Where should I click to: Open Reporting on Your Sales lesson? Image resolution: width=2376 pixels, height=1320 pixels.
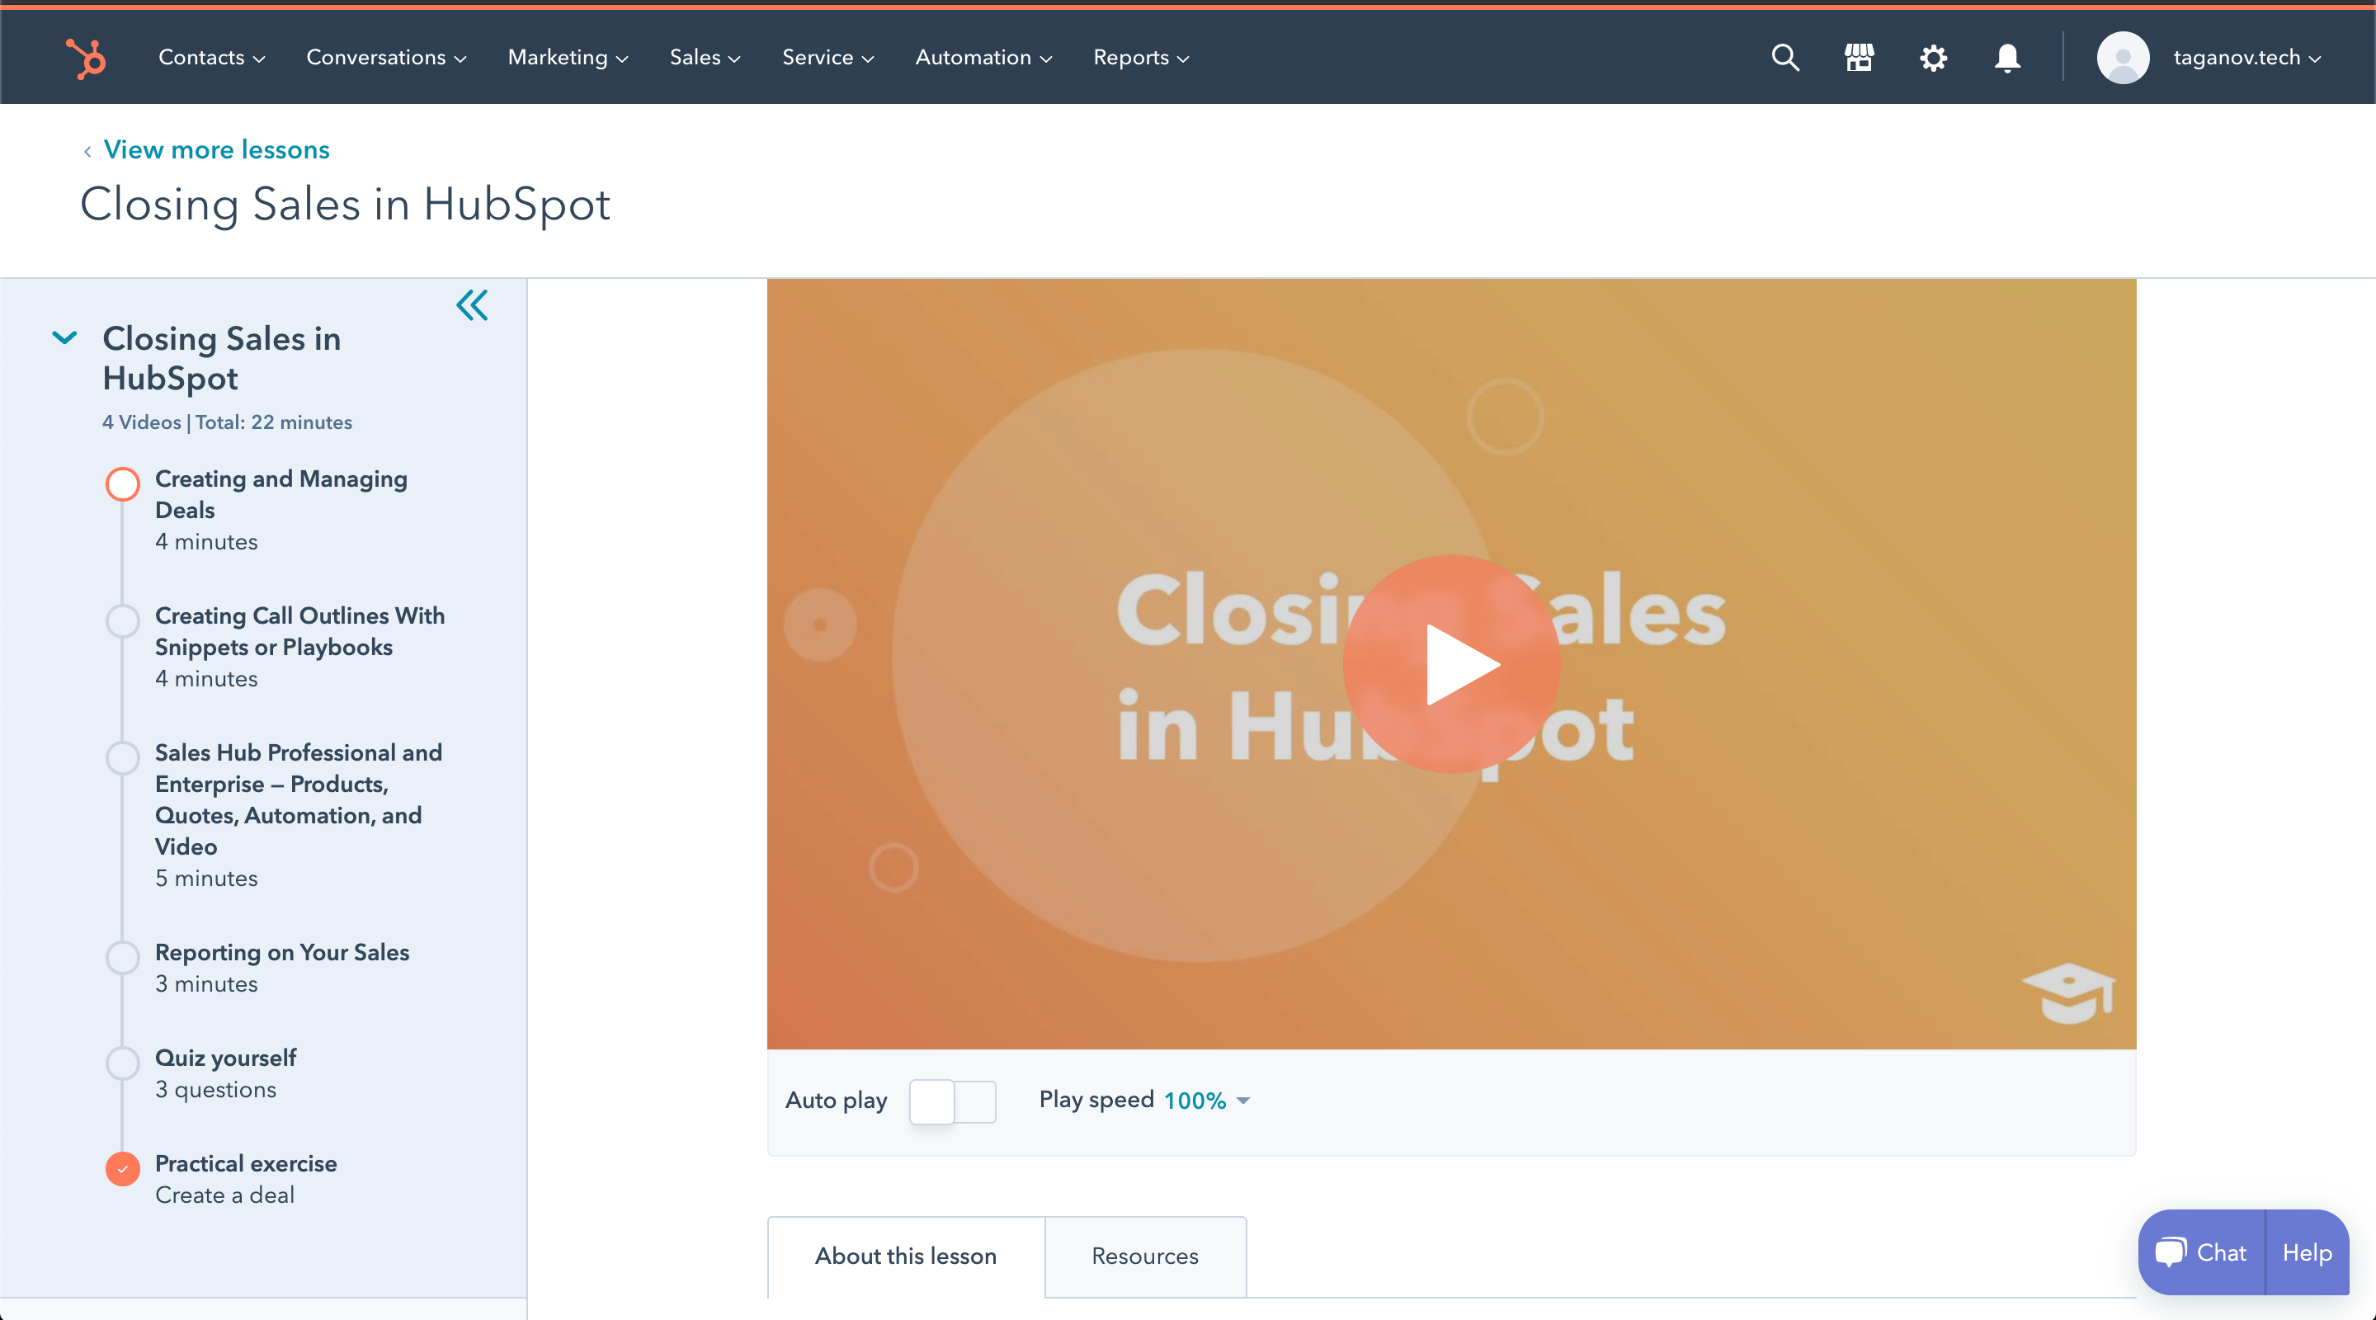point(282,952)
